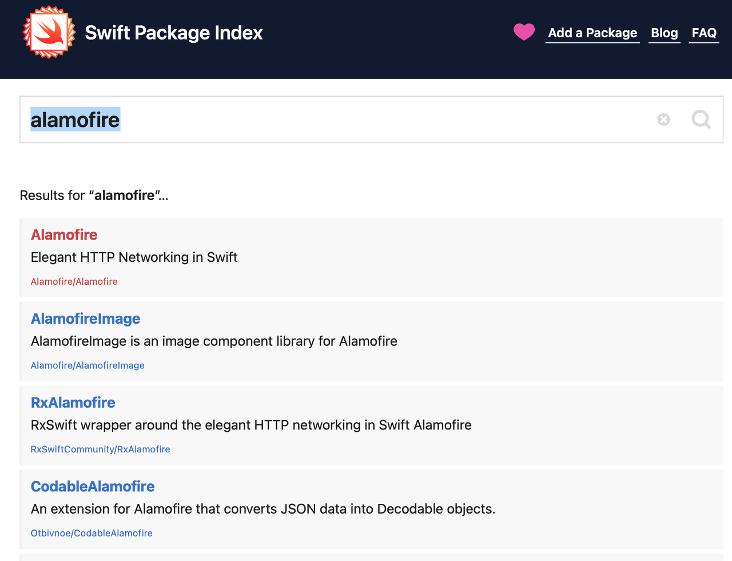The width and height of the screenshot is (732, 561).
Task: Click the RxSwiftCommunity/RxAlamofire repository path
Action: [x=101, y=449]
